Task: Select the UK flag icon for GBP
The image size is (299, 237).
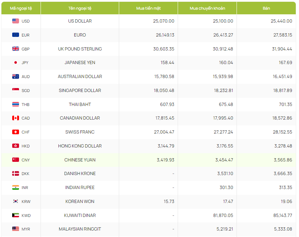Action: pos(15,49)
